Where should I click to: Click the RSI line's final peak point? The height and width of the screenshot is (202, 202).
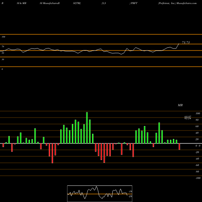click(179, 44)
